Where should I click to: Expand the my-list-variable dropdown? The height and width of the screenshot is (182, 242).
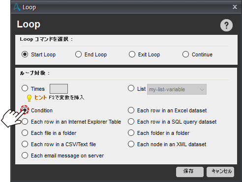pos(177,89)
